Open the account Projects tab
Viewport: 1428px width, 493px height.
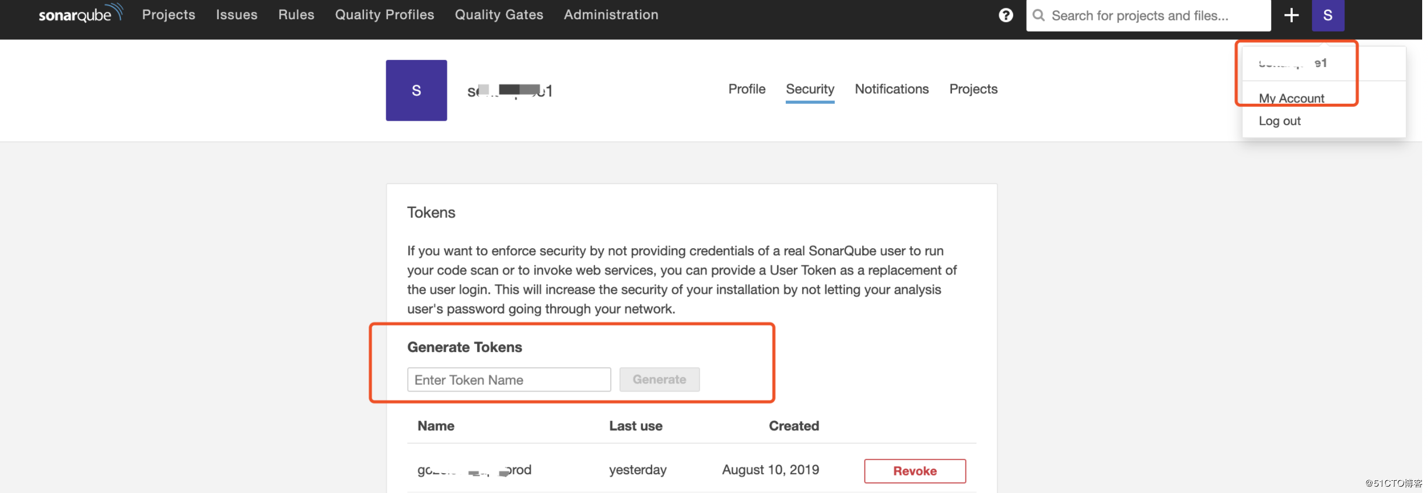click(973, 89)
